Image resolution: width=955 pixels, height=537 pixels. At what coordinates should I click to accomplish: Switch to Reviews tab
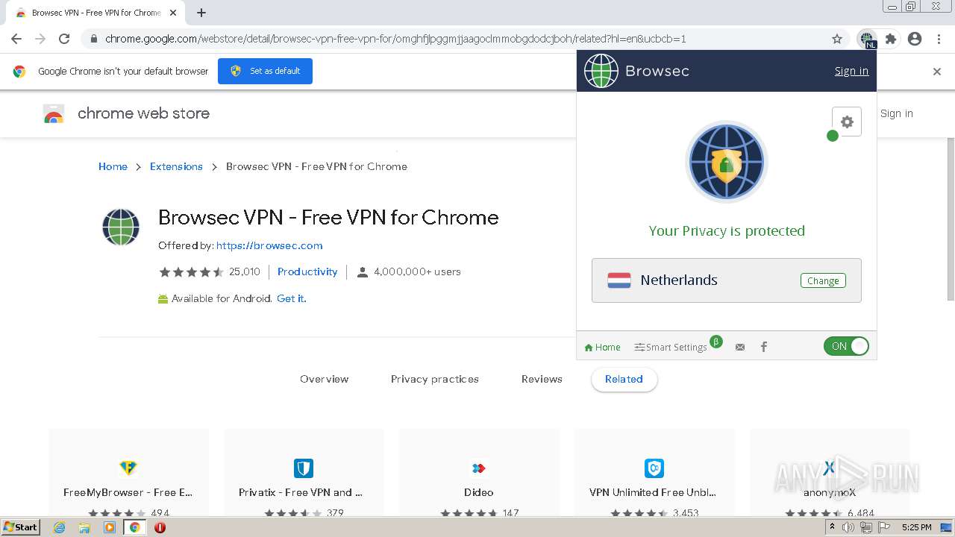pyautogui.click(x=542, y=379)
